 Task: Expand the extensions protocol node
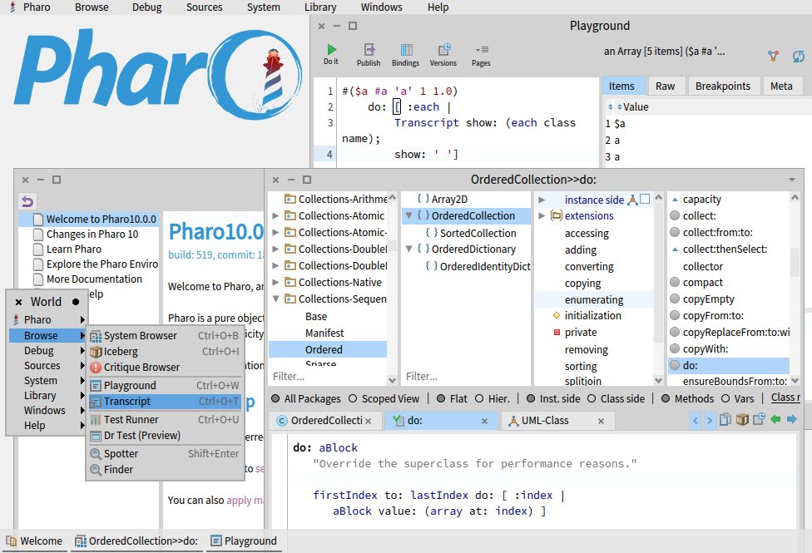pyautogui.click(x=542, y=216)
